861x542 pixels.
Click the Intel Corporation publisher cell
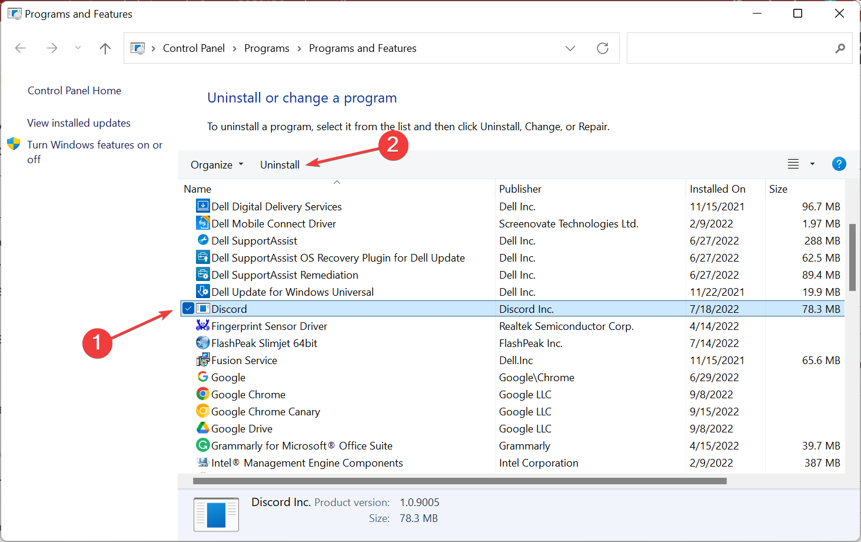point(538,463)
